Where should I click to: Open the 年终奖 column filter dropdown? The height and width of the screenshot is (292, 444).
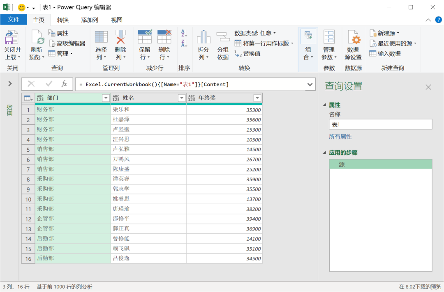click(x=257, y=98)
